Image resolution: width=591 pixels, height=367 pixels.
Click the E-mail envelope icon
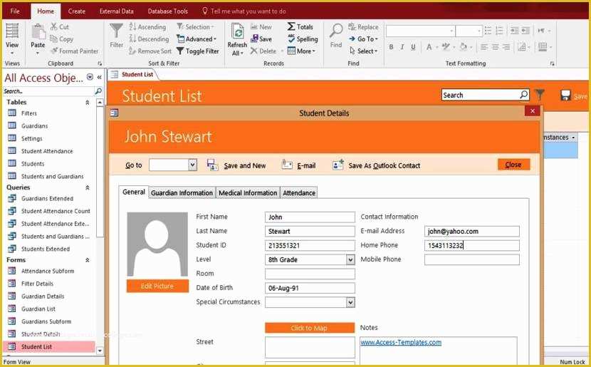(x=287, y=165)
